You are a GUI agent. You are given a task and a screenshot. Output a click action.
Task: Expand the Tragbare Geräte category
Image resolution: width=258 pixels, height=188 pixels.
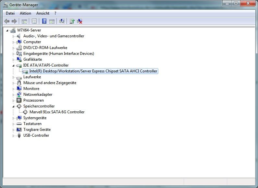(x=13, y=130)
